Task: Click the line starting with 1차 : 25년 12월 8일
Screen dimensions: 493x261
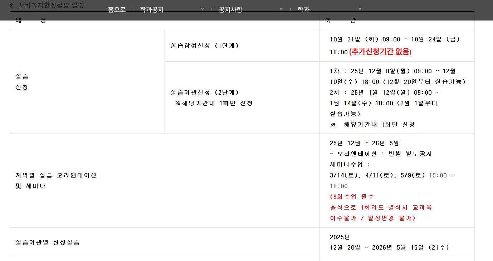Action: click(x=393, y=71)
